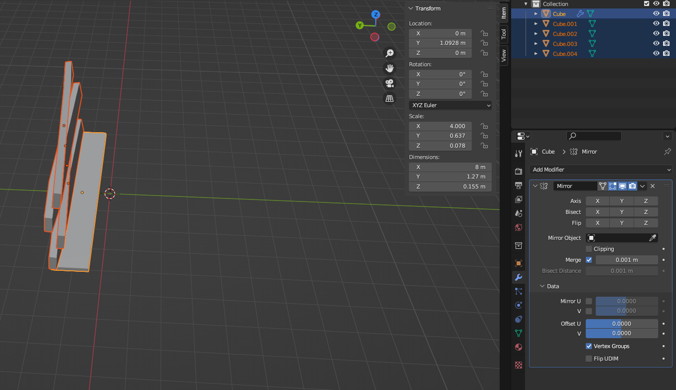Switch perspective/orthographic with grid icon
The width and height of the screenshot is (676, 390).
[x=390, y=98]
